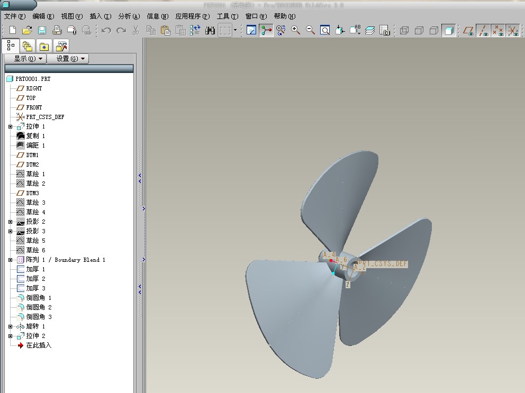Expand the 投影 3 feature node
This screenshot has width=525, height=393.
click(11, 231)
